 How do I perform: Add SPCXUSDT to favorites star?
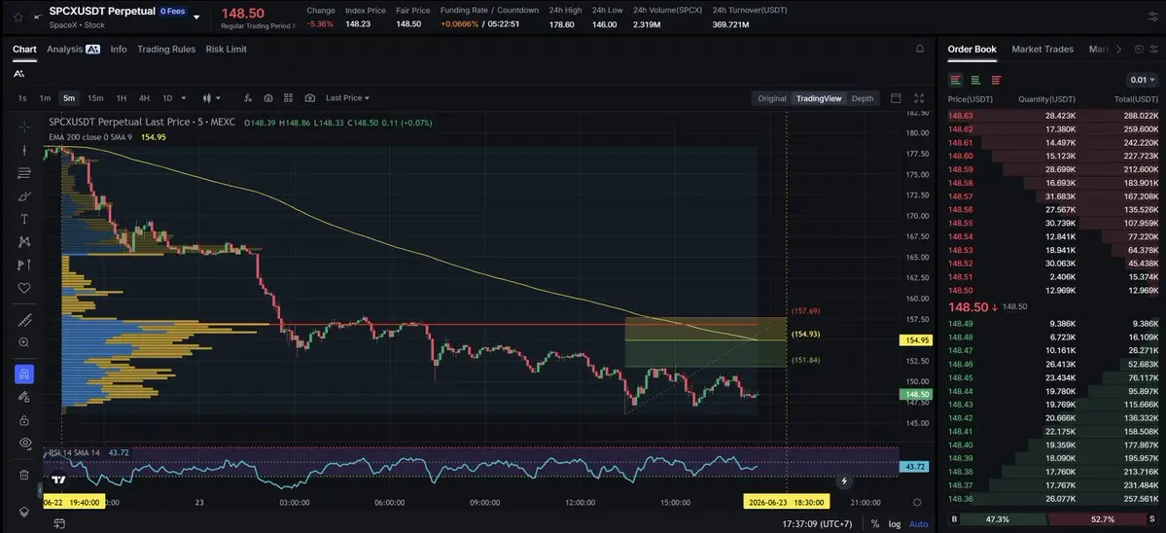(x=18, y=17)
